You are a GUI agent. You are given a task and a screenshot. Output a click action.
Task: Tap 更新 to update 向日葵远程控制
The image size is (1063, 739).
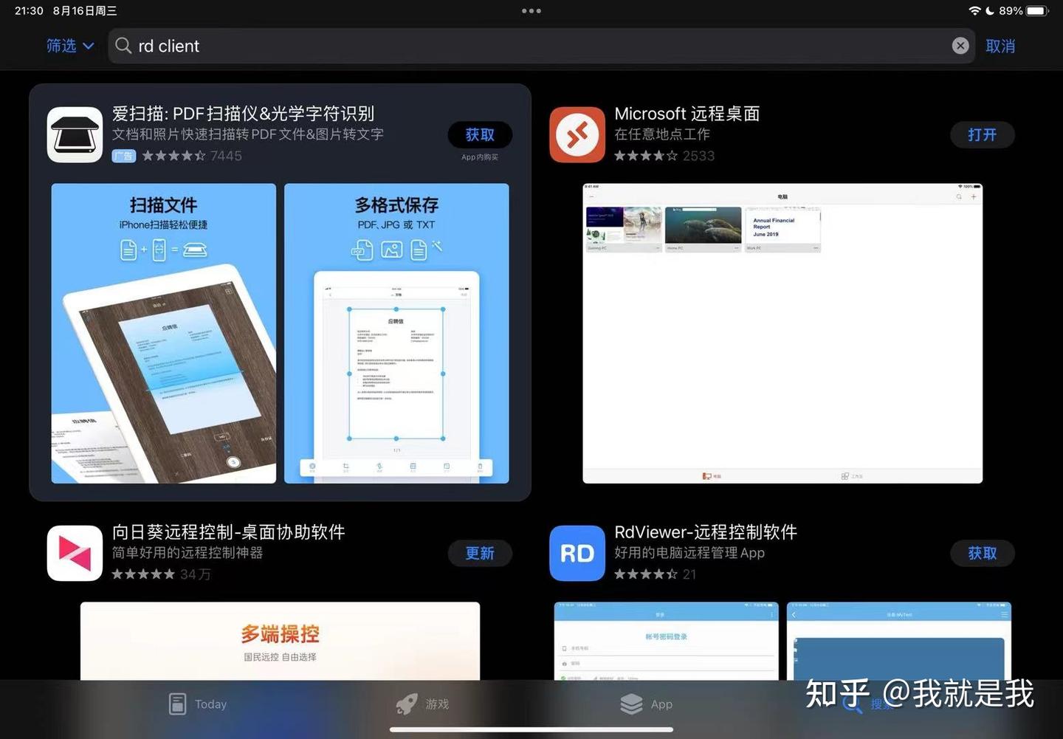pyautogui.click(x=480, y=553)
